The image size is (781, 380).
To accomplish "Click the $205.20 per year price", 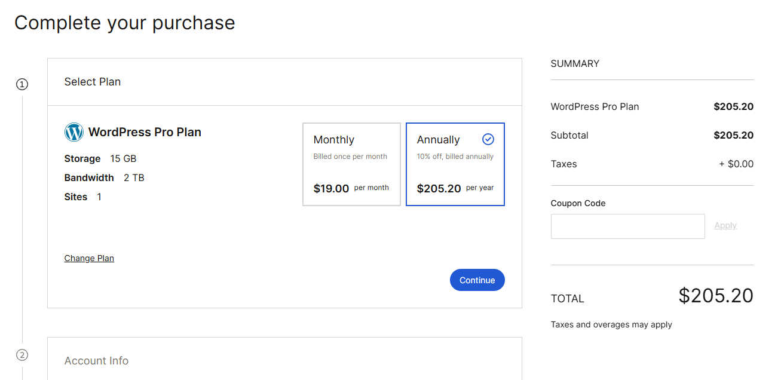I will (x=455, y=188).
